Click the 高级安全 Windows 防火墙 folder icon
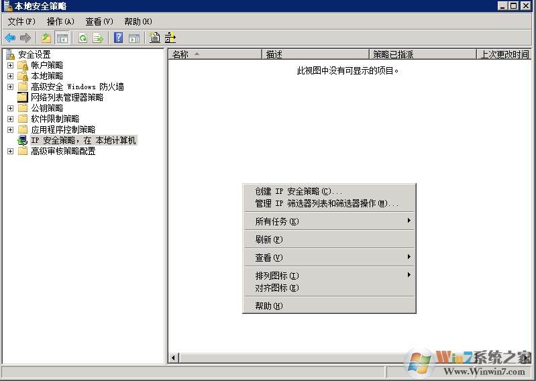Screen dimensions: 536x381 23,87
